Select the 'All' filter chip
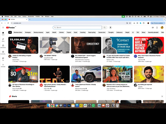The height and width of the screenshot is (124, 166). [10, 33]
